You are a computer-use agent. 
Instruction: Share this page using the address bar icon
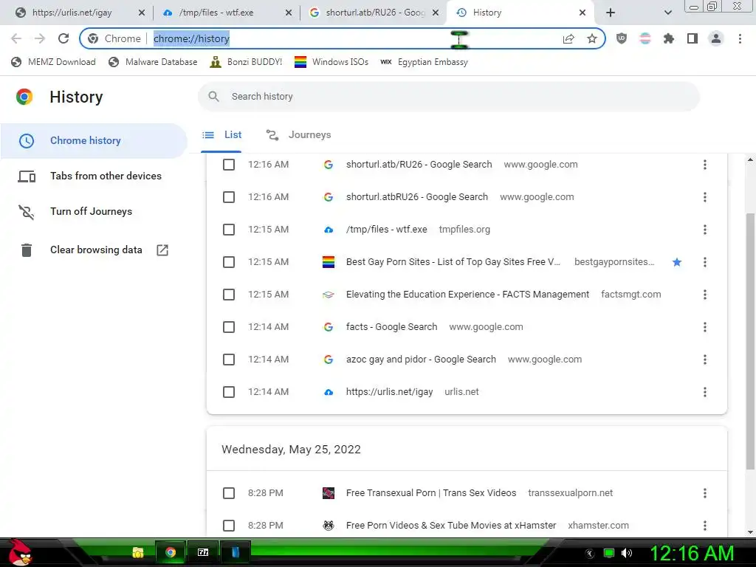[x=568, y=38]
